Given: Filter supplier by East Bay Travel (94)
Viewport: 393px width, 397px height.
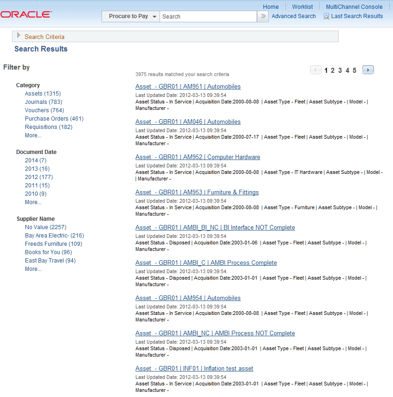Looking at the screenshot, I should click(50, 261).
